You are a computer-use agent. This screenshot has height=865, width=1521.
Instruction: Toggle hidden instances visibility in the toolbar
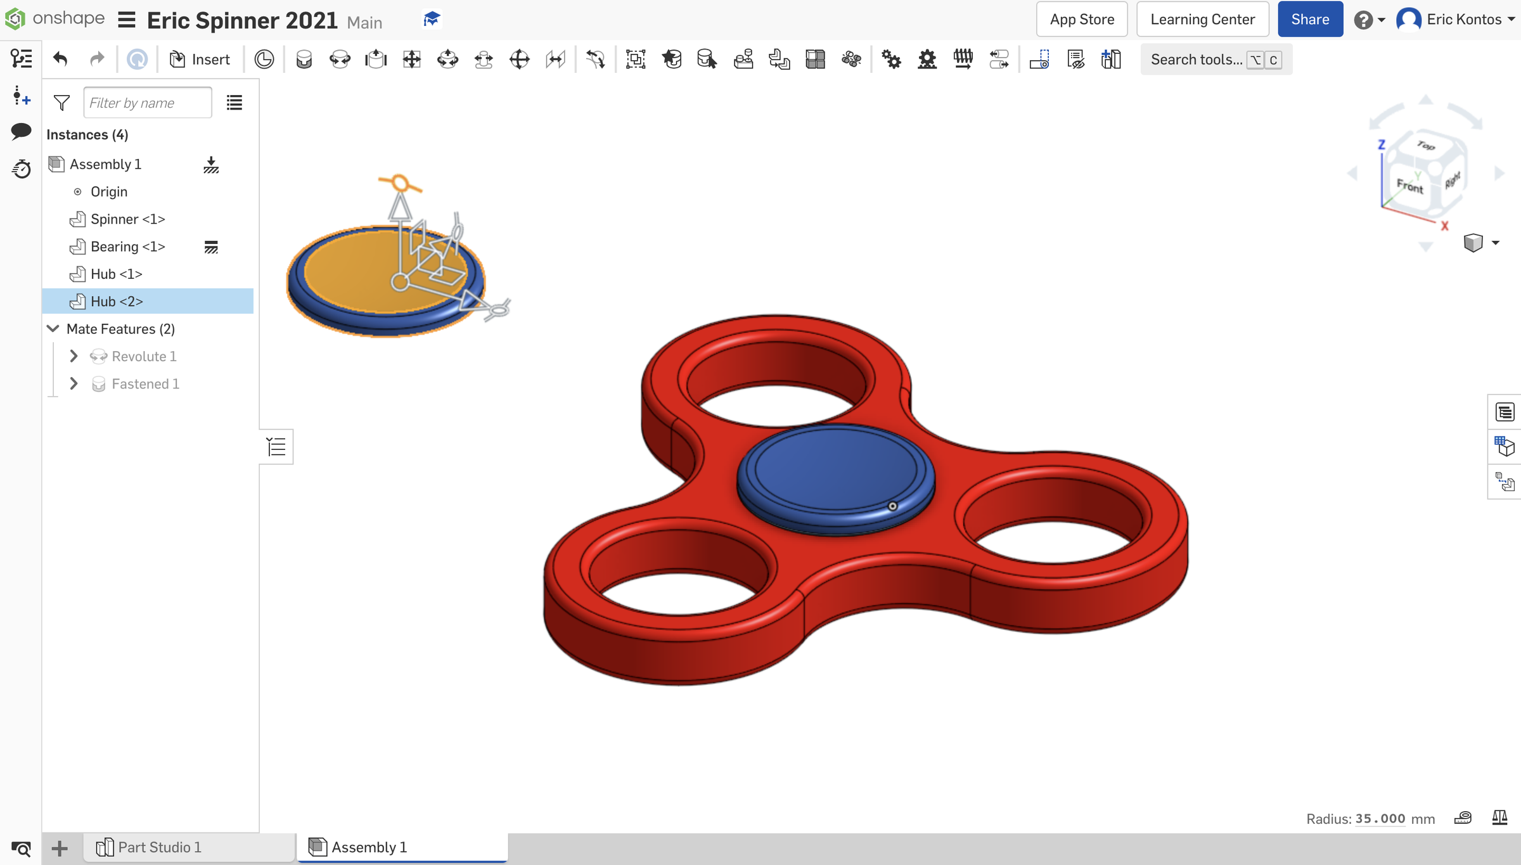point(1075,59)
